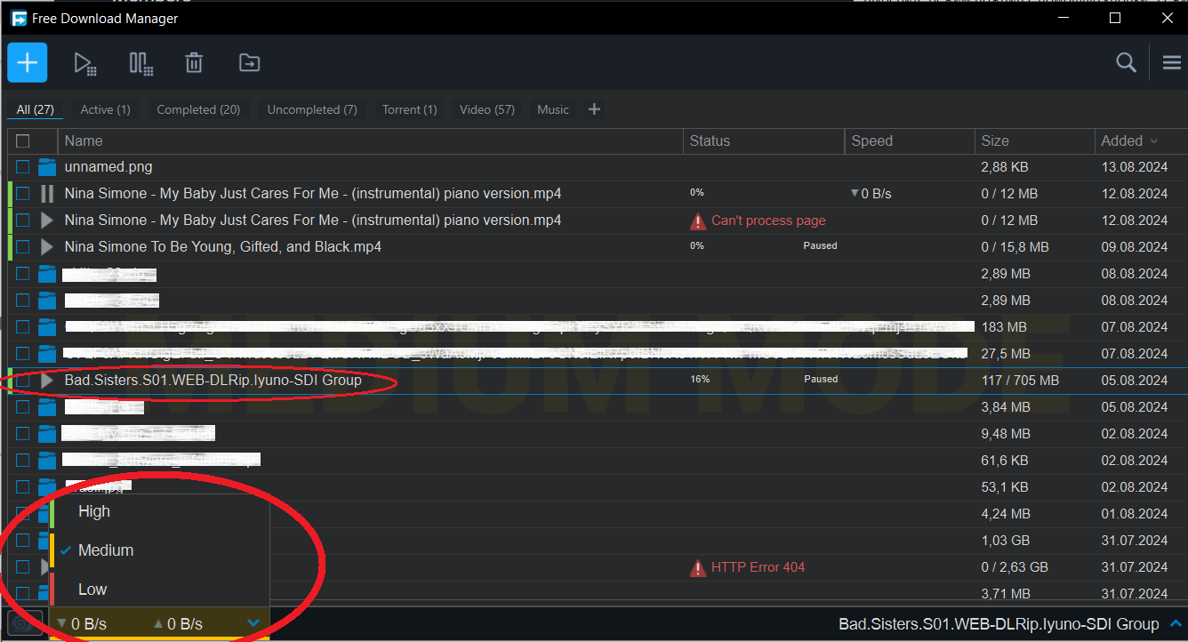
Task: Delete selected downloads with the trash icon
Action: tap(194, 63)
